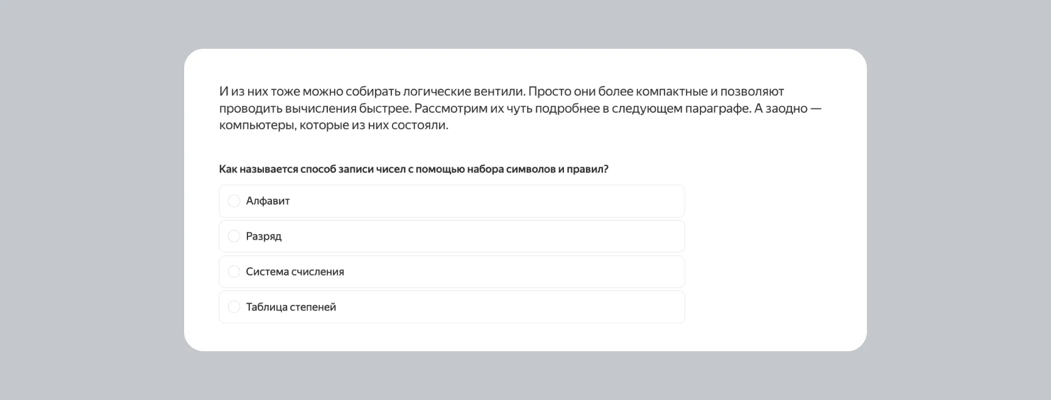Choose the Разряд radio button

point(234,237)
